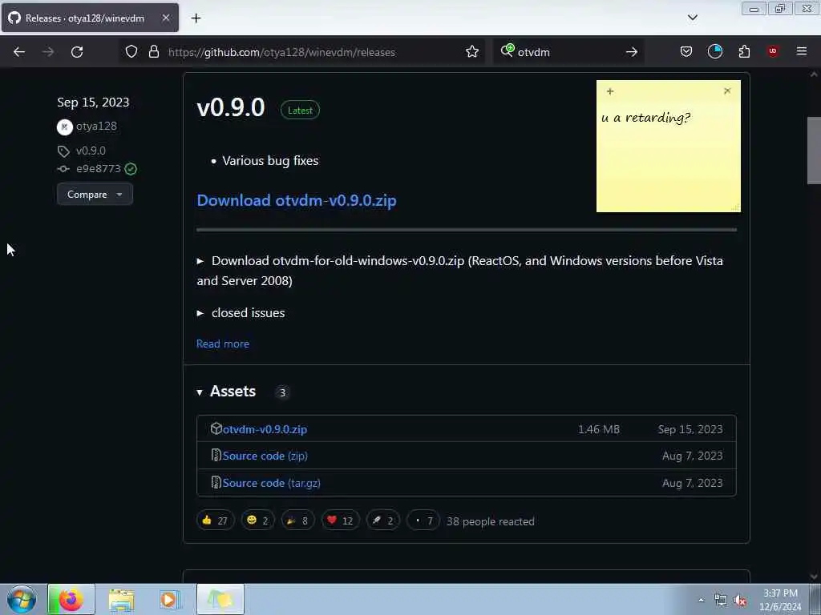The height and width of the screenshot is (615, 821).
Task: Open the uBlock Origin extension icon
Action: pos(772,51)
